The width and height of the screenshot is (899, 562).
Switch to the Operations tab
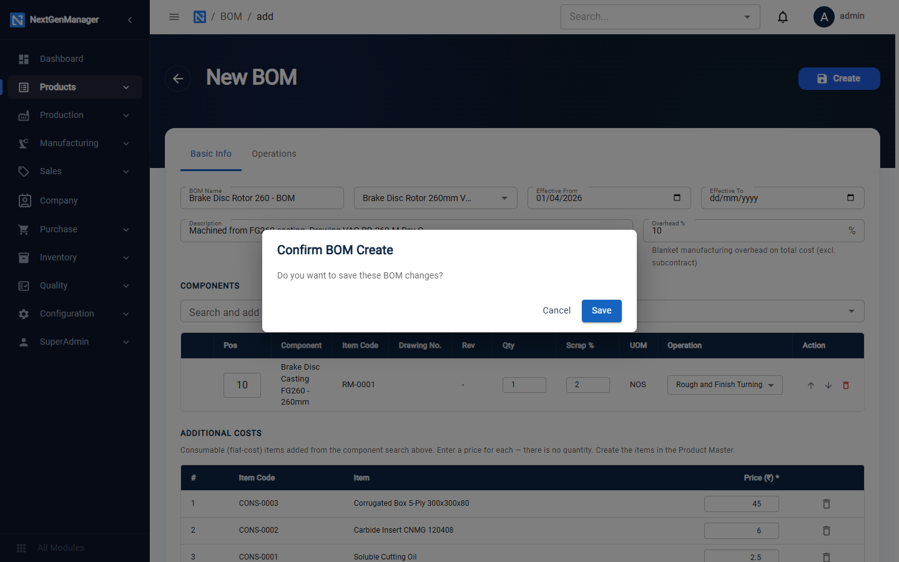[x=274, y=154]
